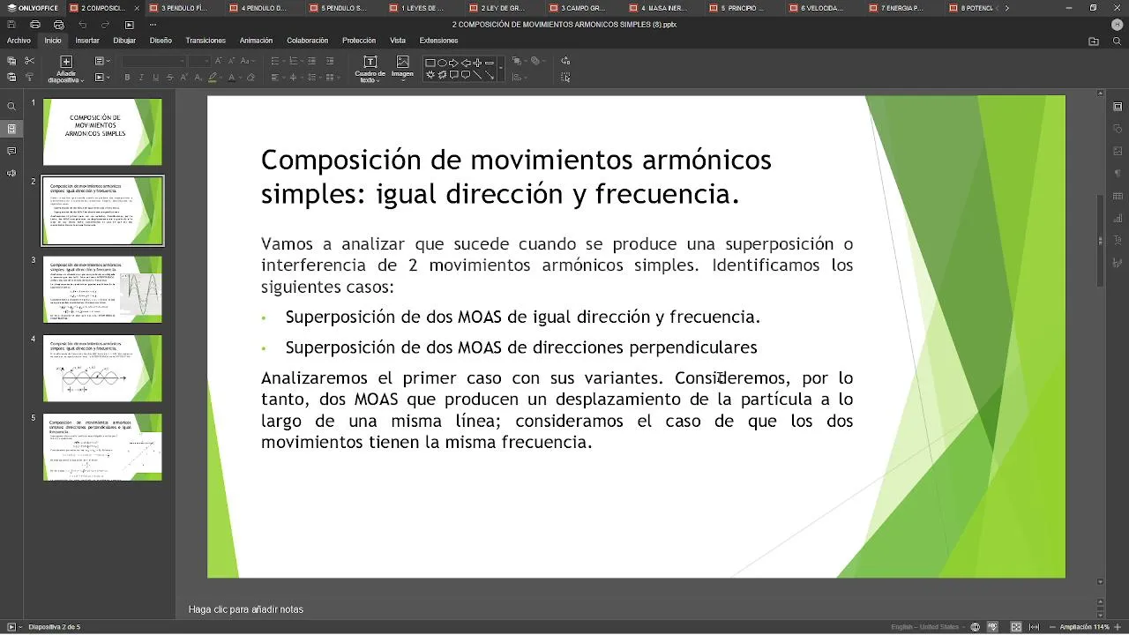Open slide layout dropdown
Viewport: 1129px width, 635px height.
[103, 61]
